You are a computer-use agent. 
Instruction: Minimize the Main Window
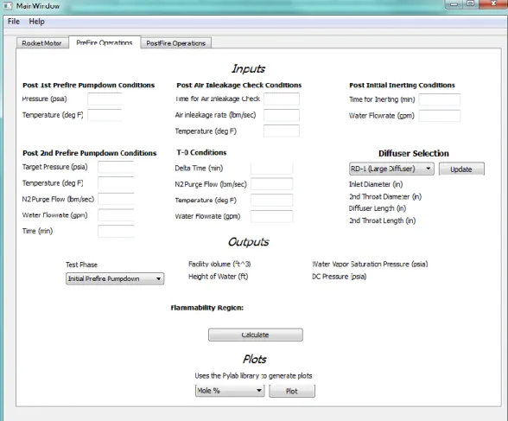tap(454, 4)
